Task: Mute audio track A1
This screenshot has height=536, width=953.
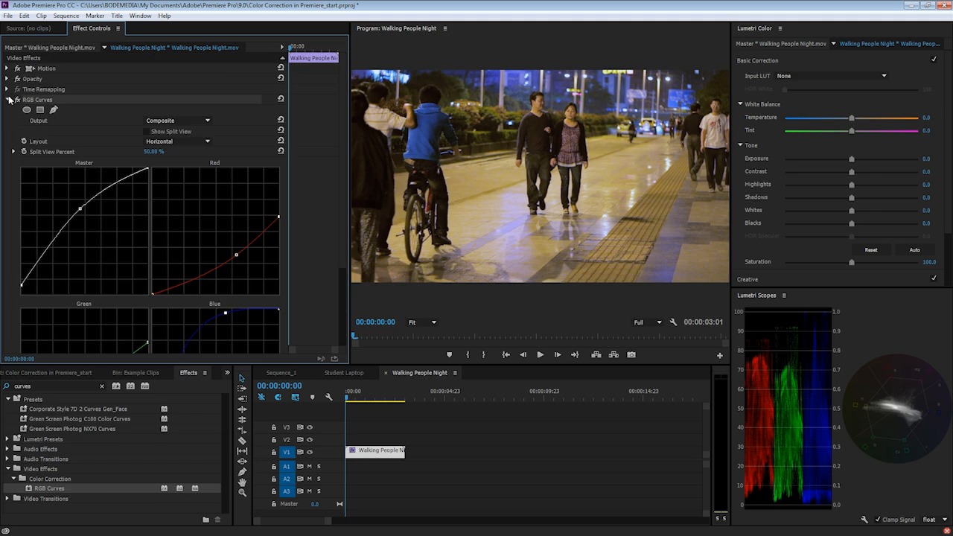Action: point(309,467)
